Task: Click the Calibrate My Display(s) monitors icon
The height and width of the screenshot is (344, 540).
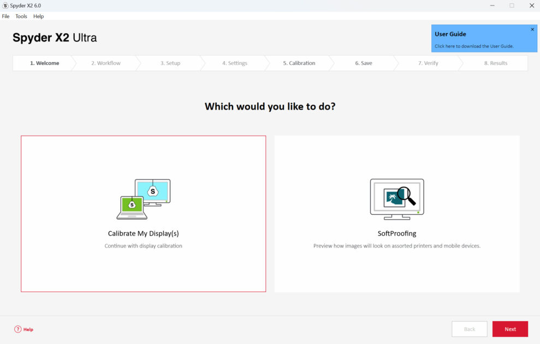Action: 143,199
